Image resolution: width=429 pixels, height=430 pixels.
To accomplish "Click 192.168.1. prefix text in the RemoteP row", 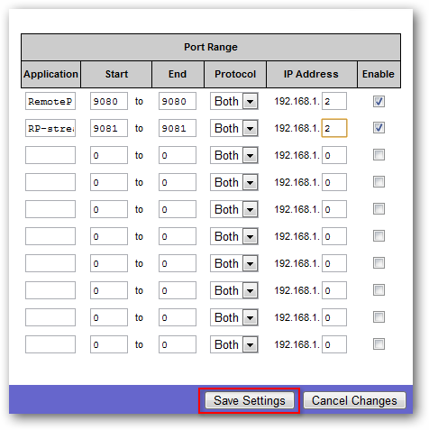I will point(297,101).
